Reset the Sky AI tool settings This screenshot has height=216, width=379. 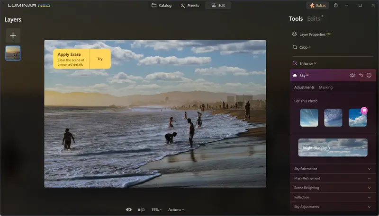(361, 75)
